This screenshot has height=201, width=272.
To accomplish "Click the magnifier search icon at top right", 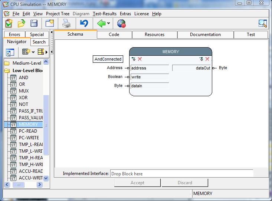I will pyautogui.click(x=263, y=24).
